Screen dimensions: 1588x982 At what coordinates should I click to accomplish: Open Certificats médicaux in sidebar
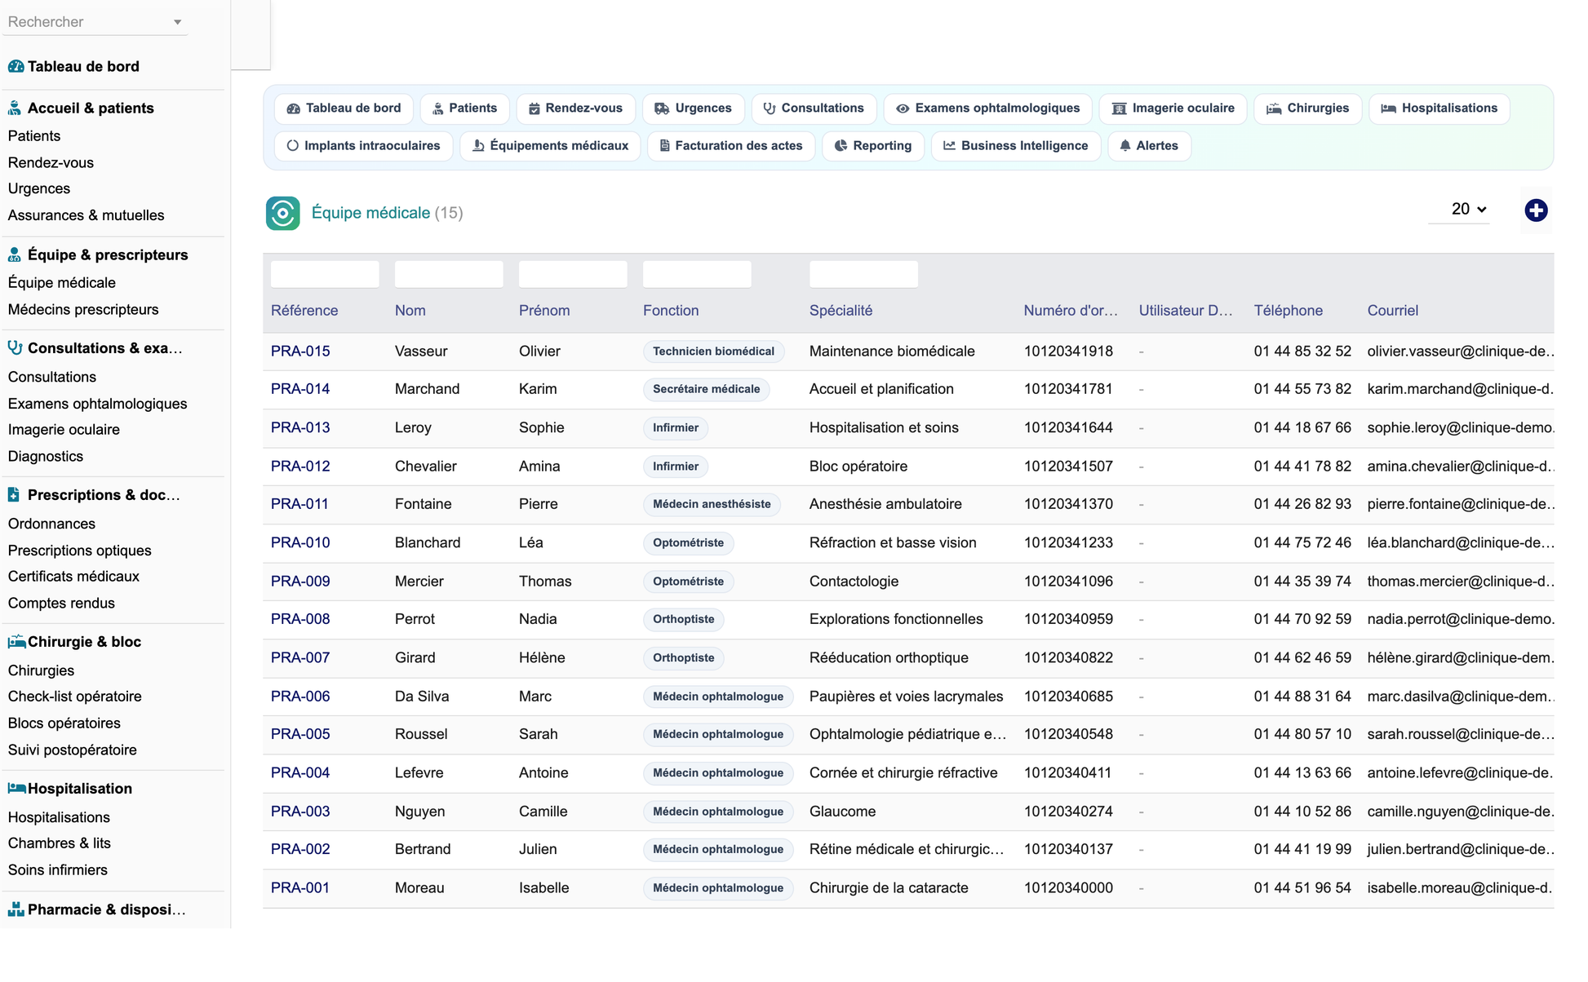(x=73, y=576)
